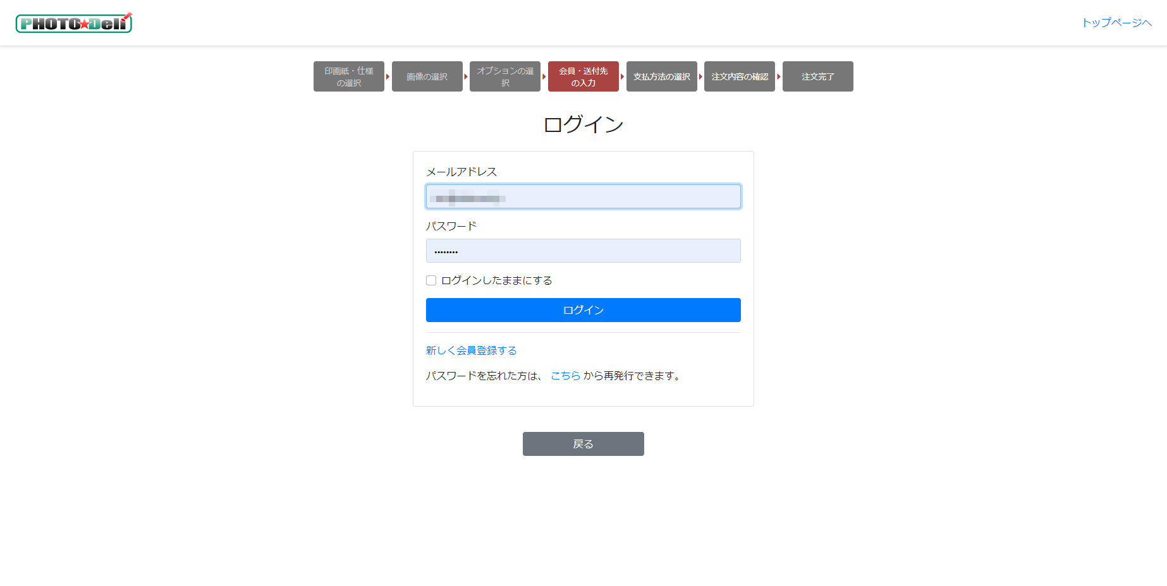Go to the 画像の選択 step
Image resolution: width=1167 pixels, height=586 pixels.
tap(427, 76)
